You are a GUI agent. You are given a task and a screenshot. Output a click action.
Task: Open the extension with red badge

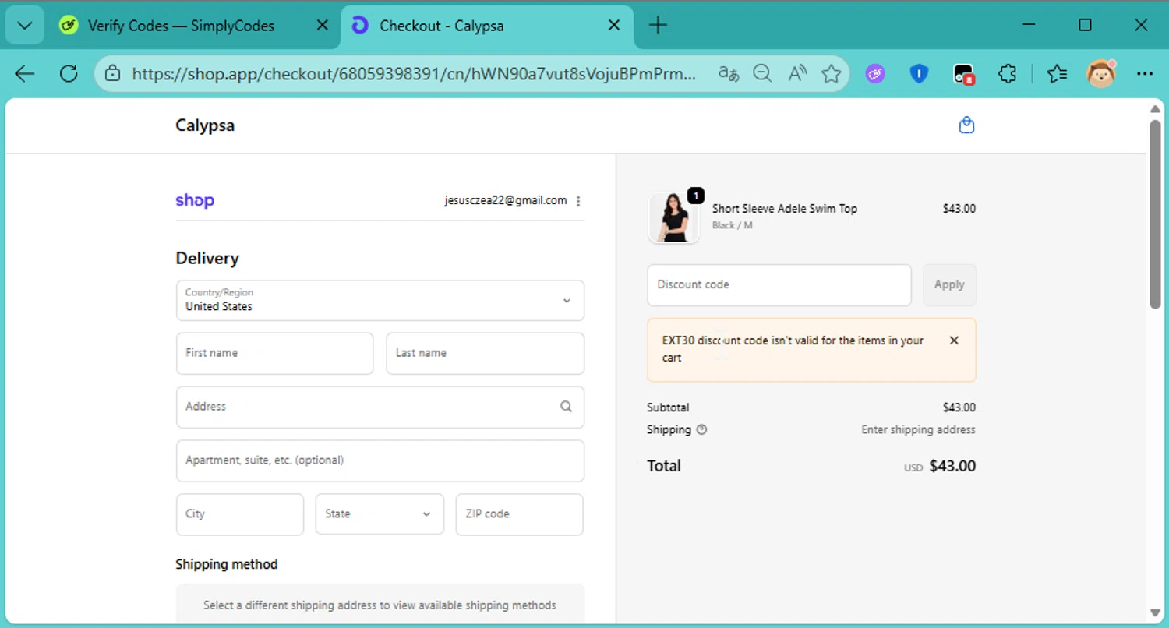pos(964,74)
